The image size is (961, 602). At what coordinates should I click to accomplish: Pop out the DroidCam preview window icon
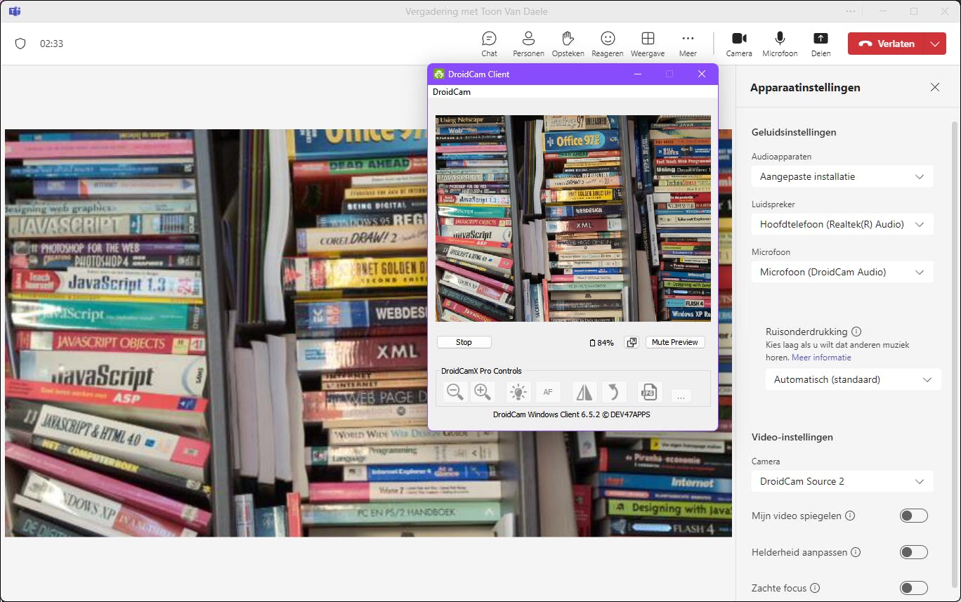(x=632, y=342)
